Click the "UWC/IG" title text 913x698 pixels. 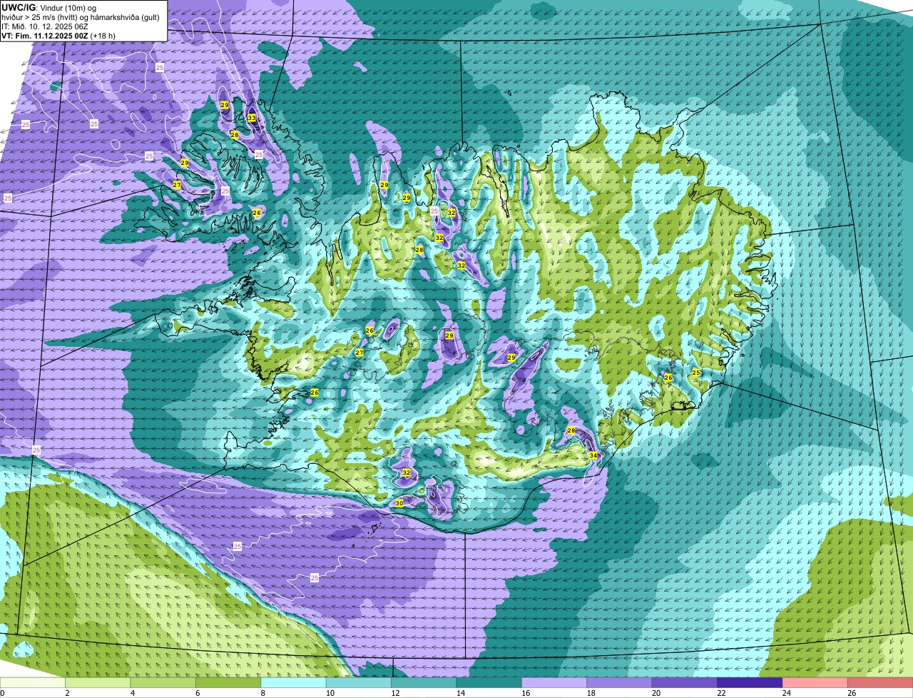pos(18,7)
